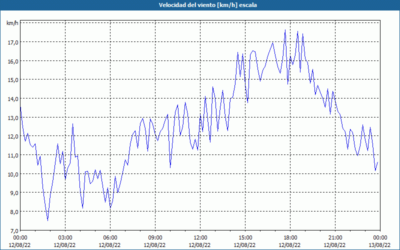This screenshot has width=400, height=250.
Task: Click the 03:00 time axis label
Action: (65, 238)
